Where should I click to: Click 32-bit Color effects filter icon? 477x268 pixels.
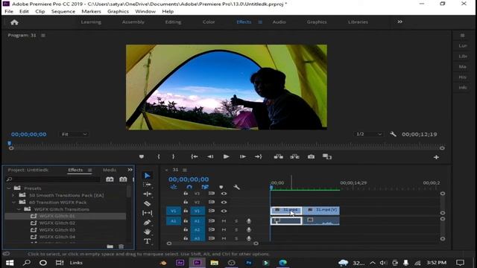pyautogui.click(x=123, y=179)
